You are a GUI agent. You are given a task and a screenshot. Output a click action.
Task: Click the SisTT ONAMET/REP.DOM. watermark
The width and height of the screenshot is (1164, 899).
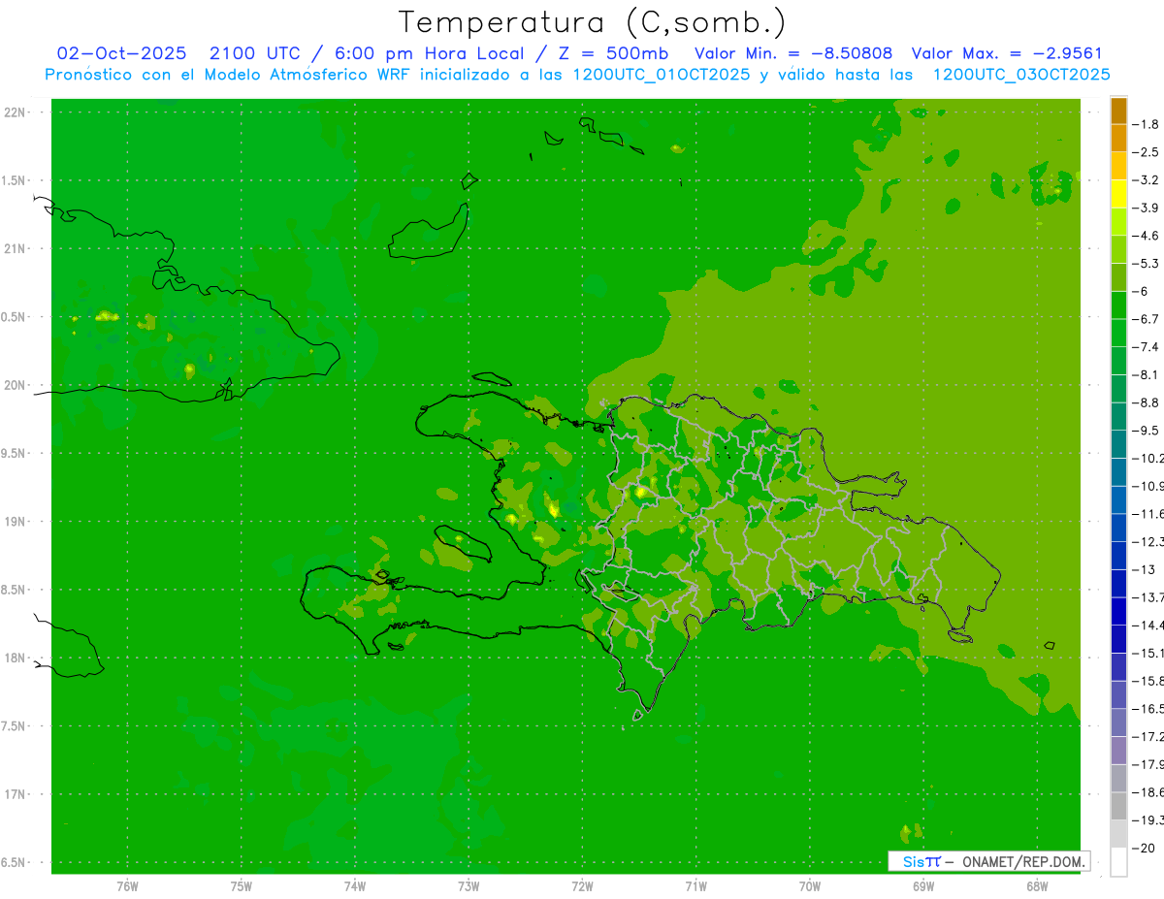point(988,861)
